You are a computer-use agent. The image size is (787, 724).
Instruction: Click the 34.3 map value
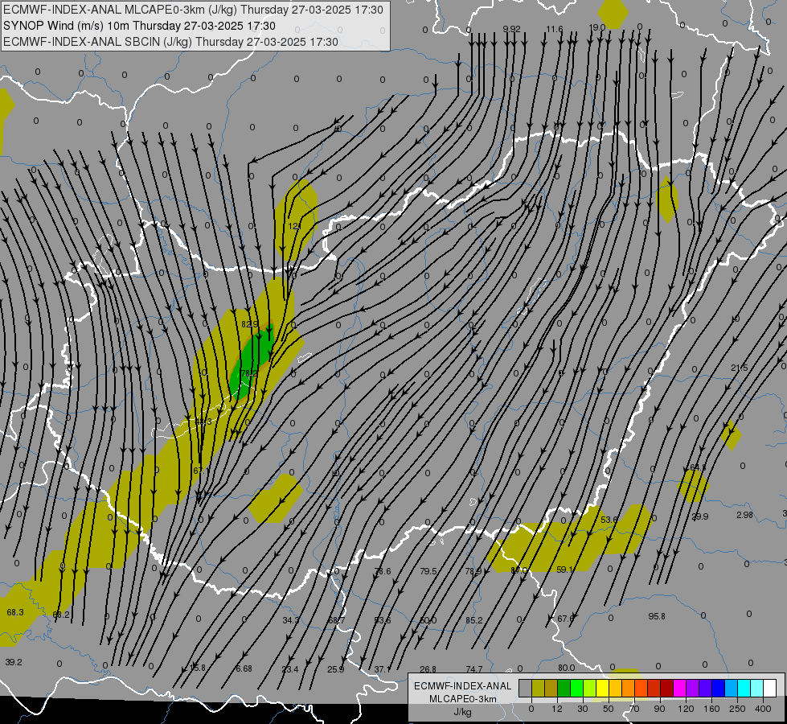(x=291, y=620)
